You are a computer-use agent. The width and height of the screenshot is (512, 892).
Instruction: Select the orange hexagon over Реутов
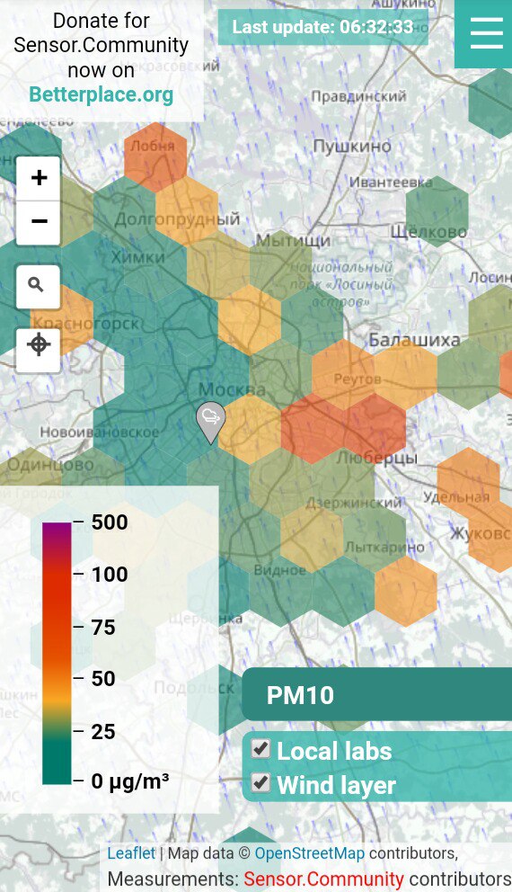click(x=343, y=375)
